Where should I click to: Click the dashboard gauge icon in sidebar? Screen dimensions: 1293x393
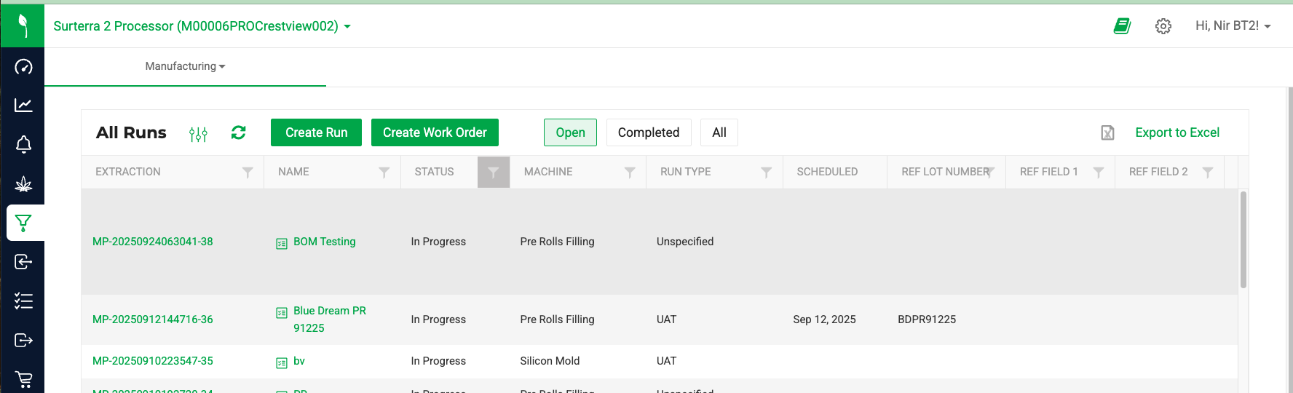[x=23, y=67]
